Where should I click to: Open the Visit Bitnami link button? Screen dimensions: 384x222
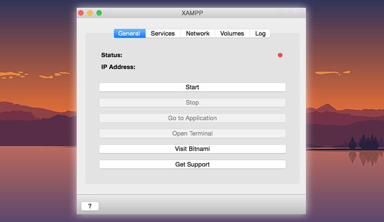tap(192, 149)
